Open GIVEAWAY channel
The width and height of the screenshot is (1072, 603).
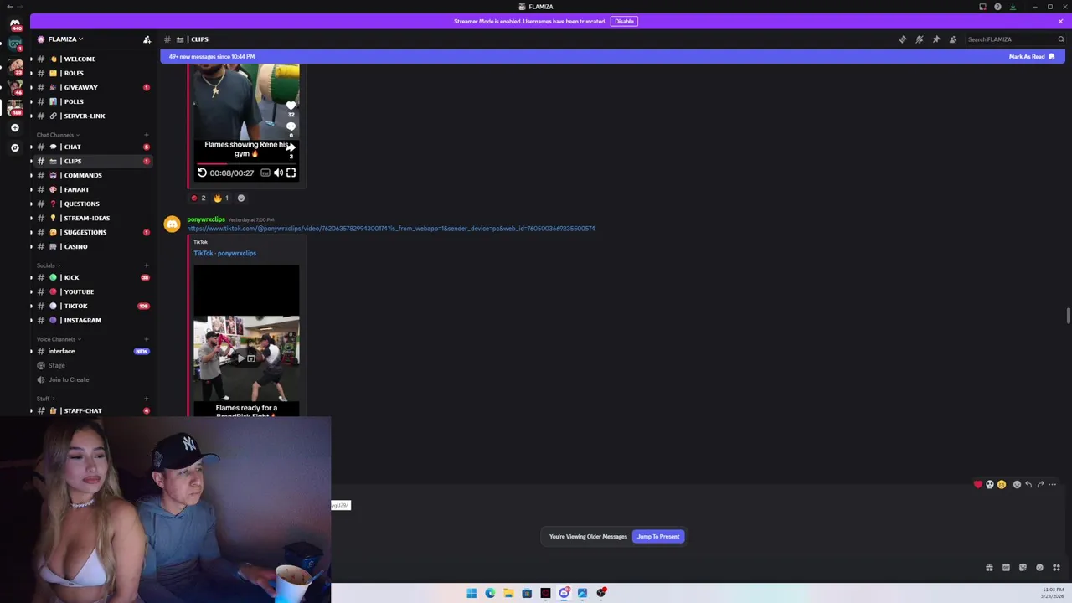[x=92, y=87]
